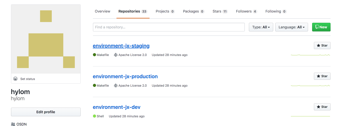Open the Language: All dropdown
The height and width of the screenshot is (126, 339).
pos(291,27)
